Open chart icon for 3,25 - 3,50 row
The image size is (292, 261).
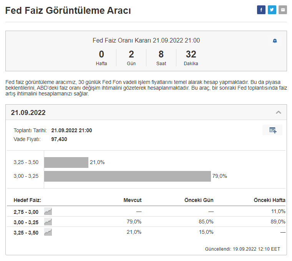tap(48, 232)
